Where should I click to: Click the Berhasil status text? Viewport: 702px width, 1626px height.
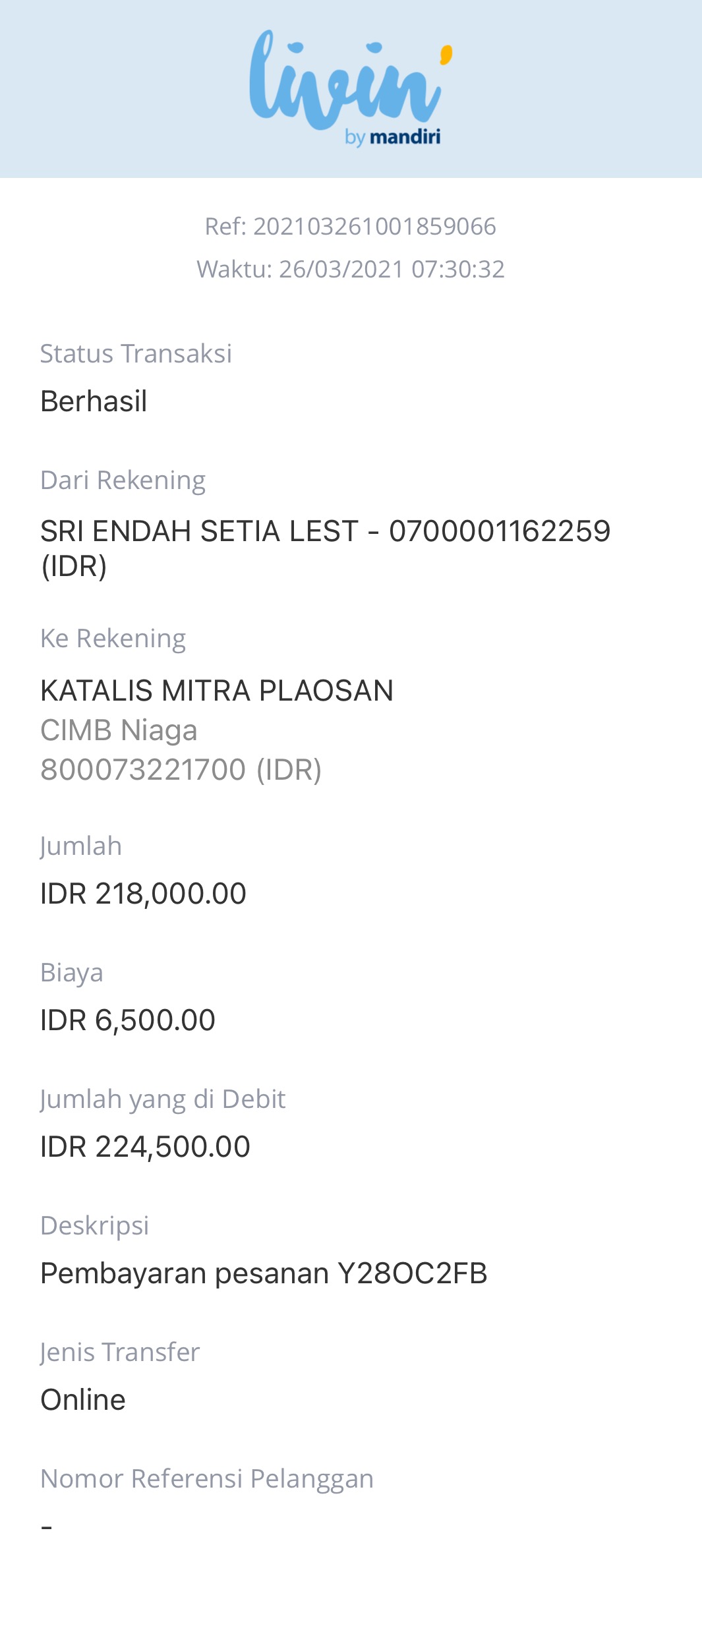pyautogui.click(x=94, y=401)
